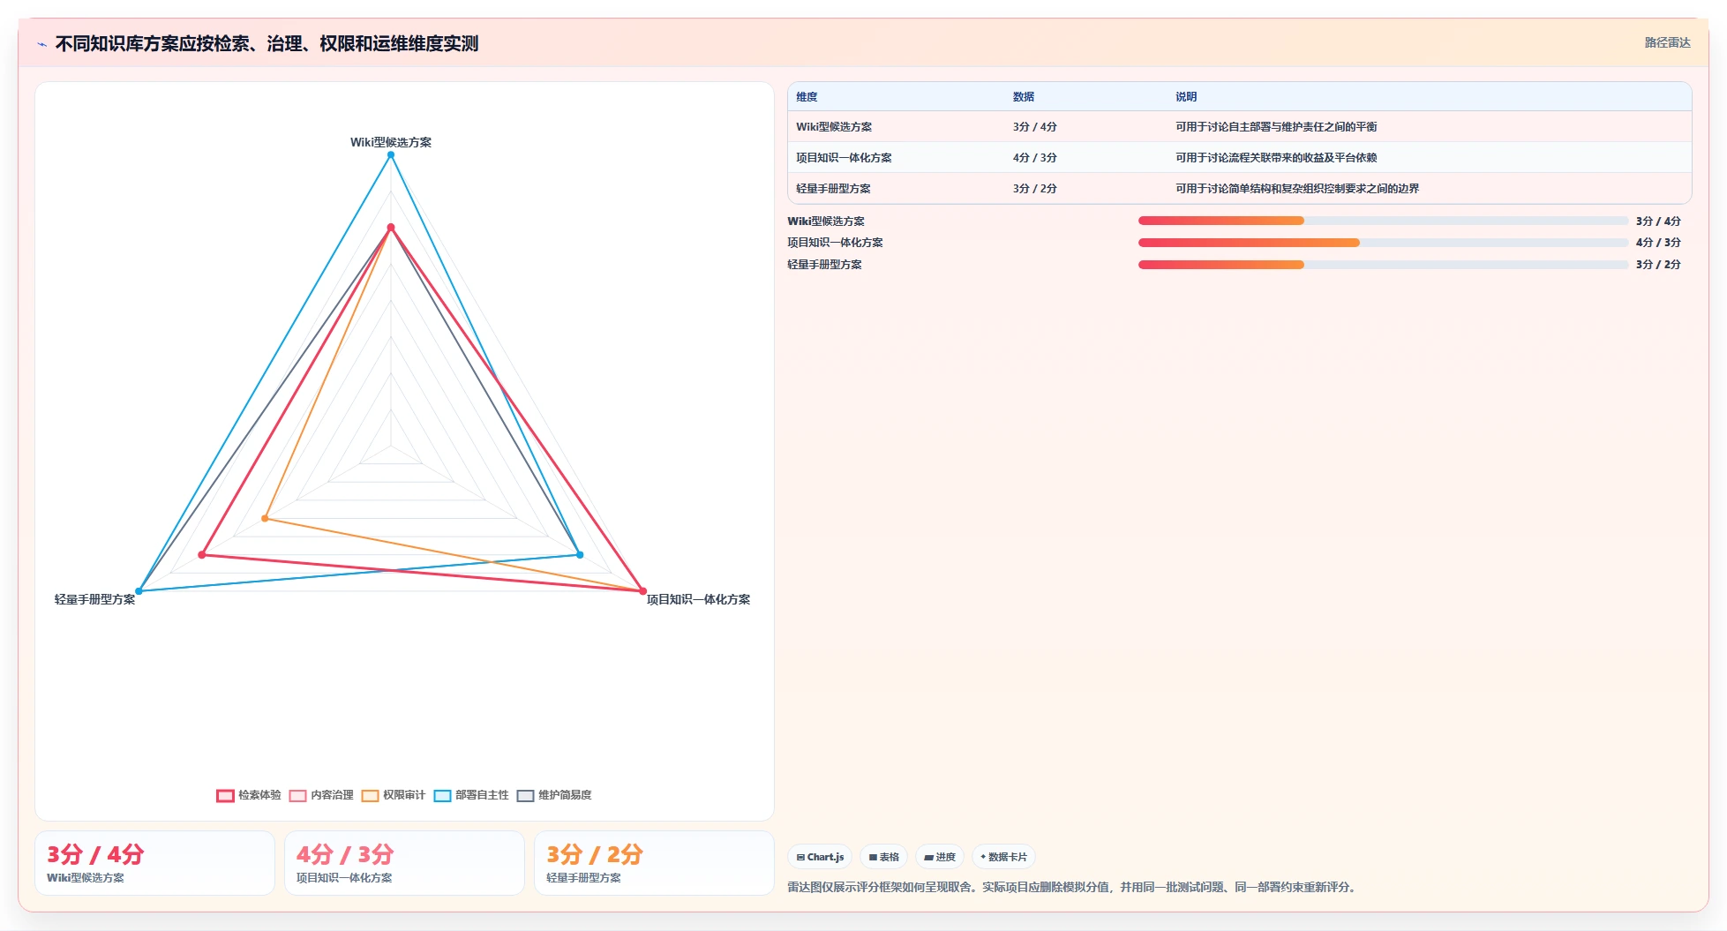Click description about 简单结构和复杂组织控制要求
Screen dimensions: 1727x931
(1297, 189)
